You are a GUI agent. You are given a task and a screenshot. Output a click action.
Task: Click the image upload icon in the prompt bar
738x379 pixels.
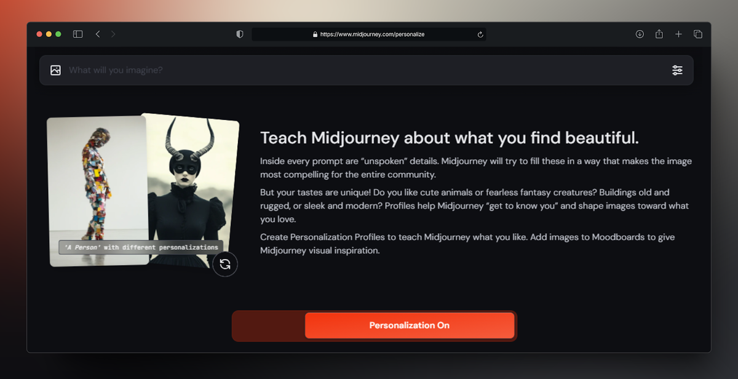(55, 70)
